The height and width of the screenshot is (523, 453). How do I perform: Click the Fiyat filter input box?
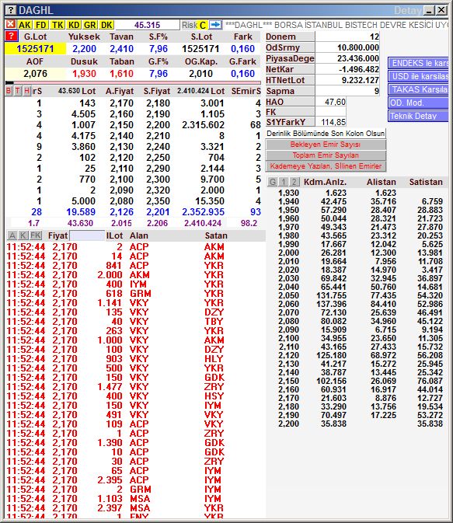[87, 235]
